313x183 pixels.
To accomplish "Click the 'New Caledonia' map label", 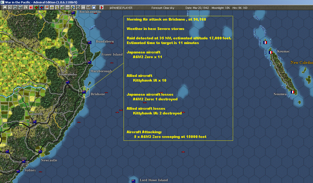I will (302, 63).
